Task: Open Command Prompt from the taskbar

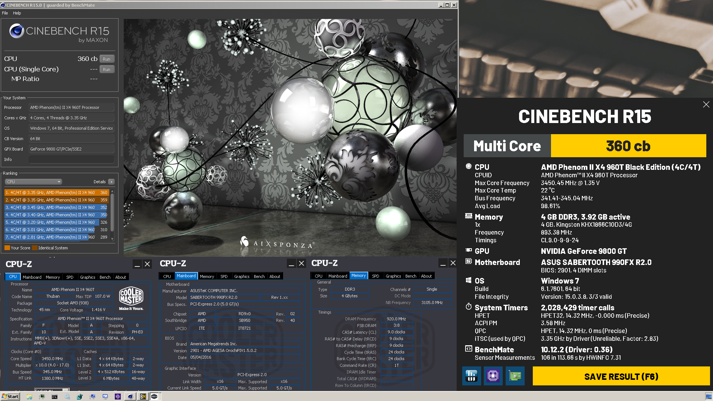Action: 54,397
